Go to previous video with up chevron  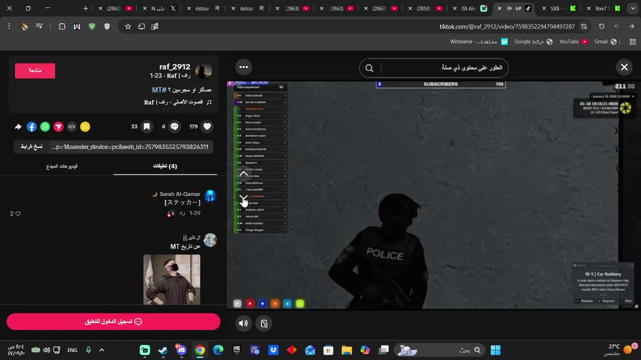[x=243, y=174]
